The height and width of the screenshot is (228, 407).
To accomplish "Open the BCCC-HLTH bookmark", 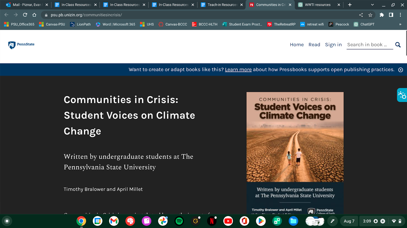I will tap(205, 24).
